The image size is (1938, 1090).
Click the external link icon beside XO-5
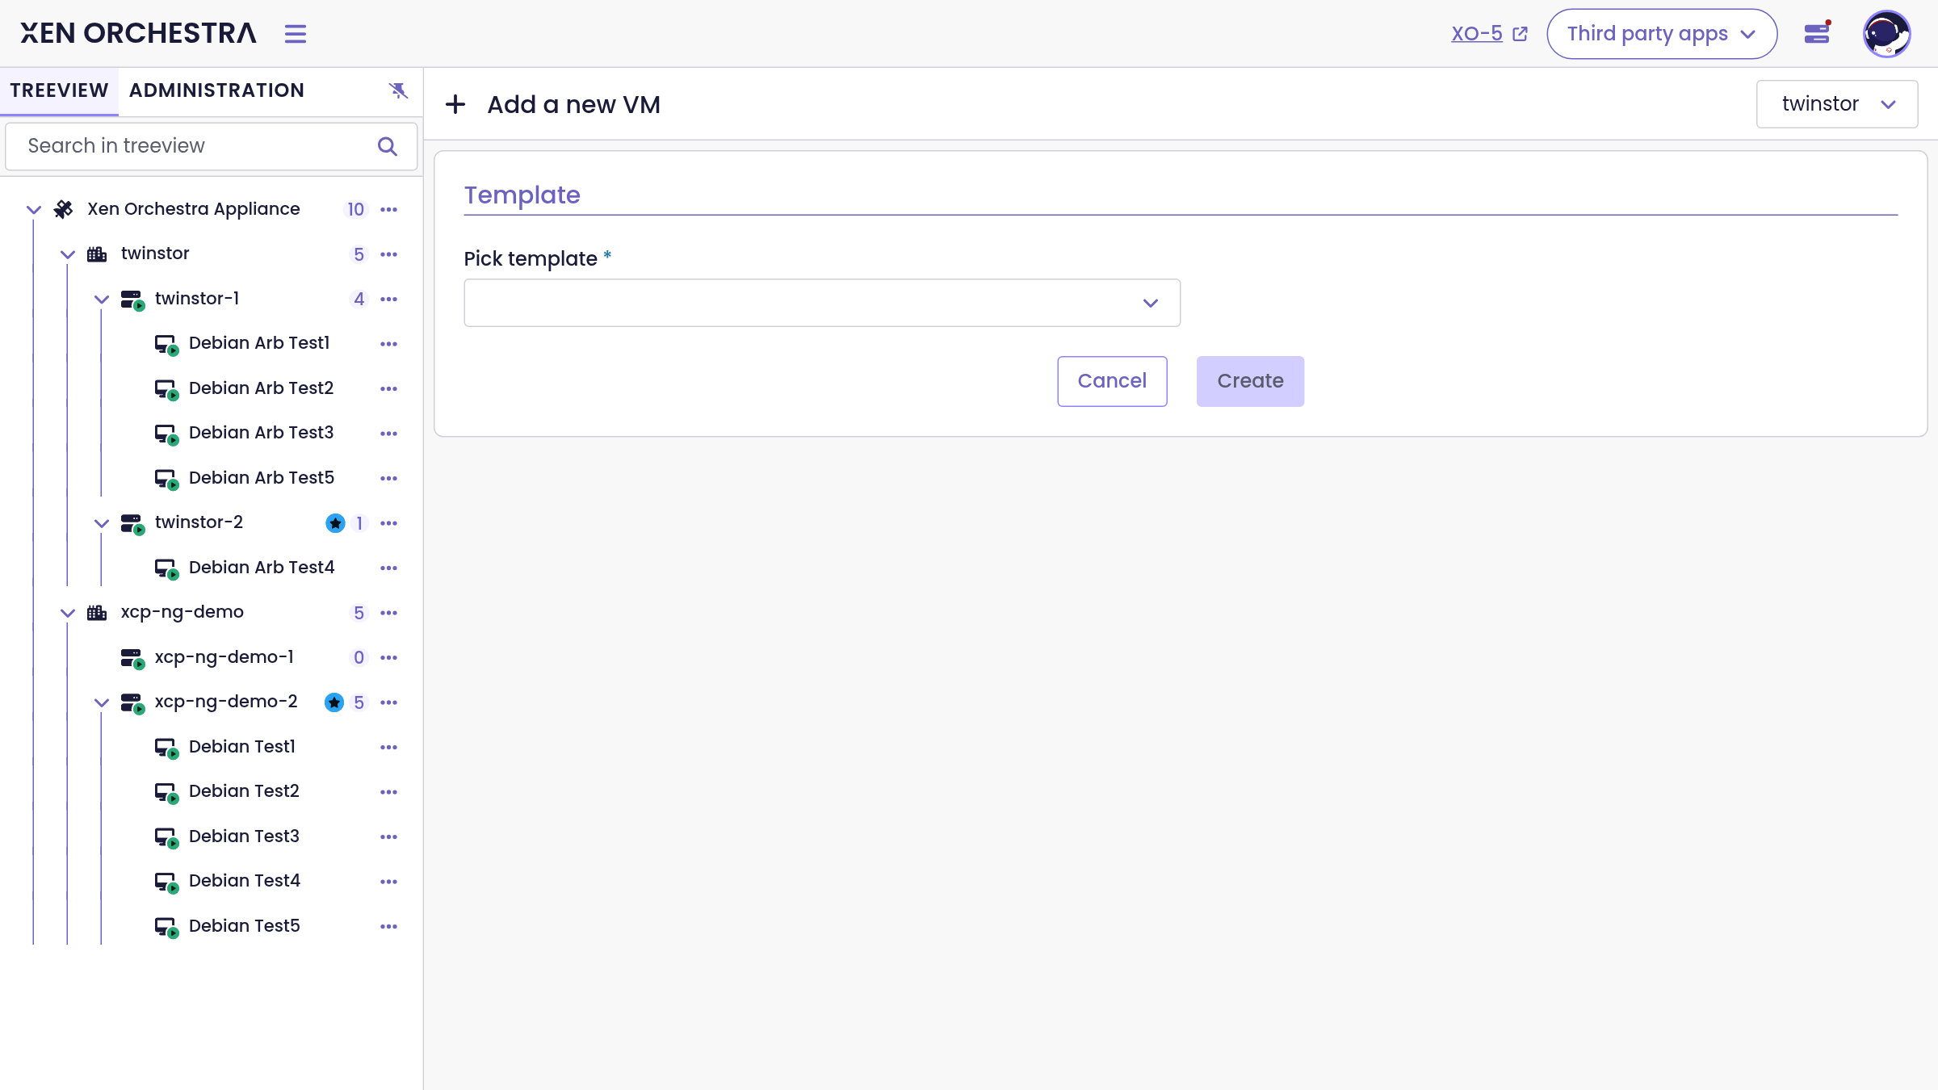point(1521,34)
